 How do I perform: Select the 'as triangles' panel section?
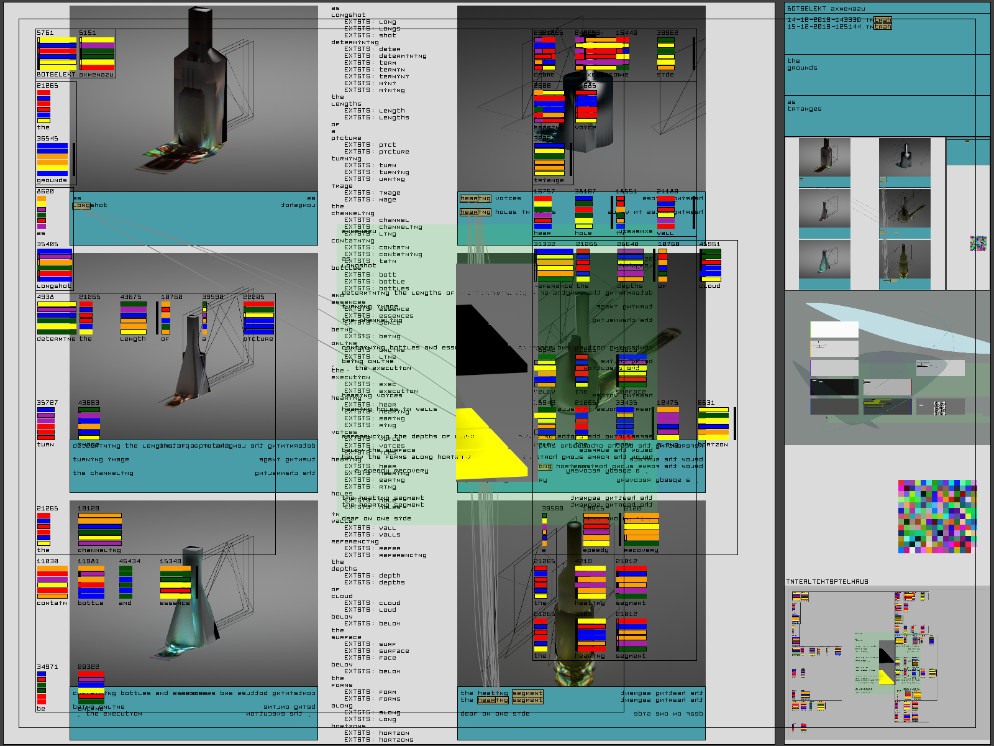click(887, 115)
